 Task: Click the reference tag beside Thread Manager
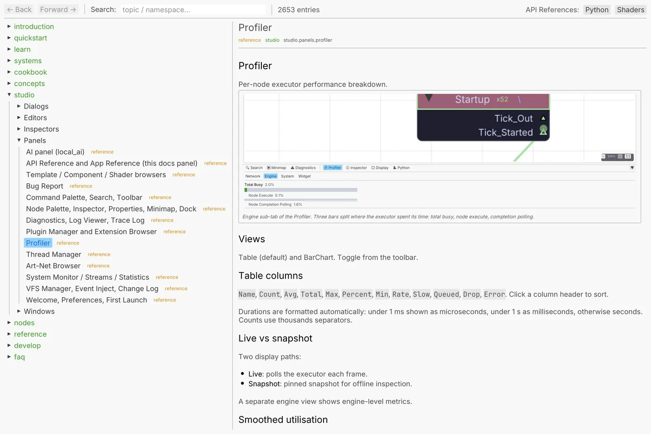99,254
